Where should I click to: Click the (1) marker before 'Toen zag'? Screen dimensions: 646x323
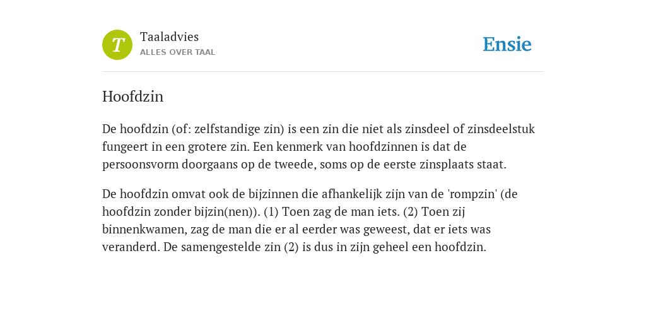click(x=271, y=212)
